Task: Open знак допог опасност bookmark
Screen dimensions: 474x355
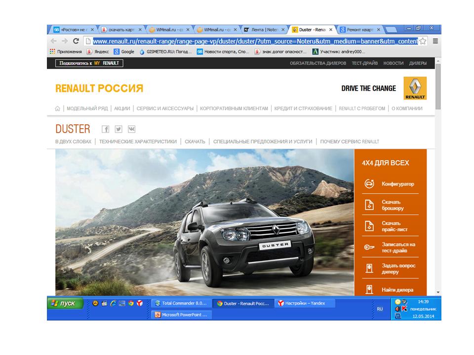Action: click(280, 52)
